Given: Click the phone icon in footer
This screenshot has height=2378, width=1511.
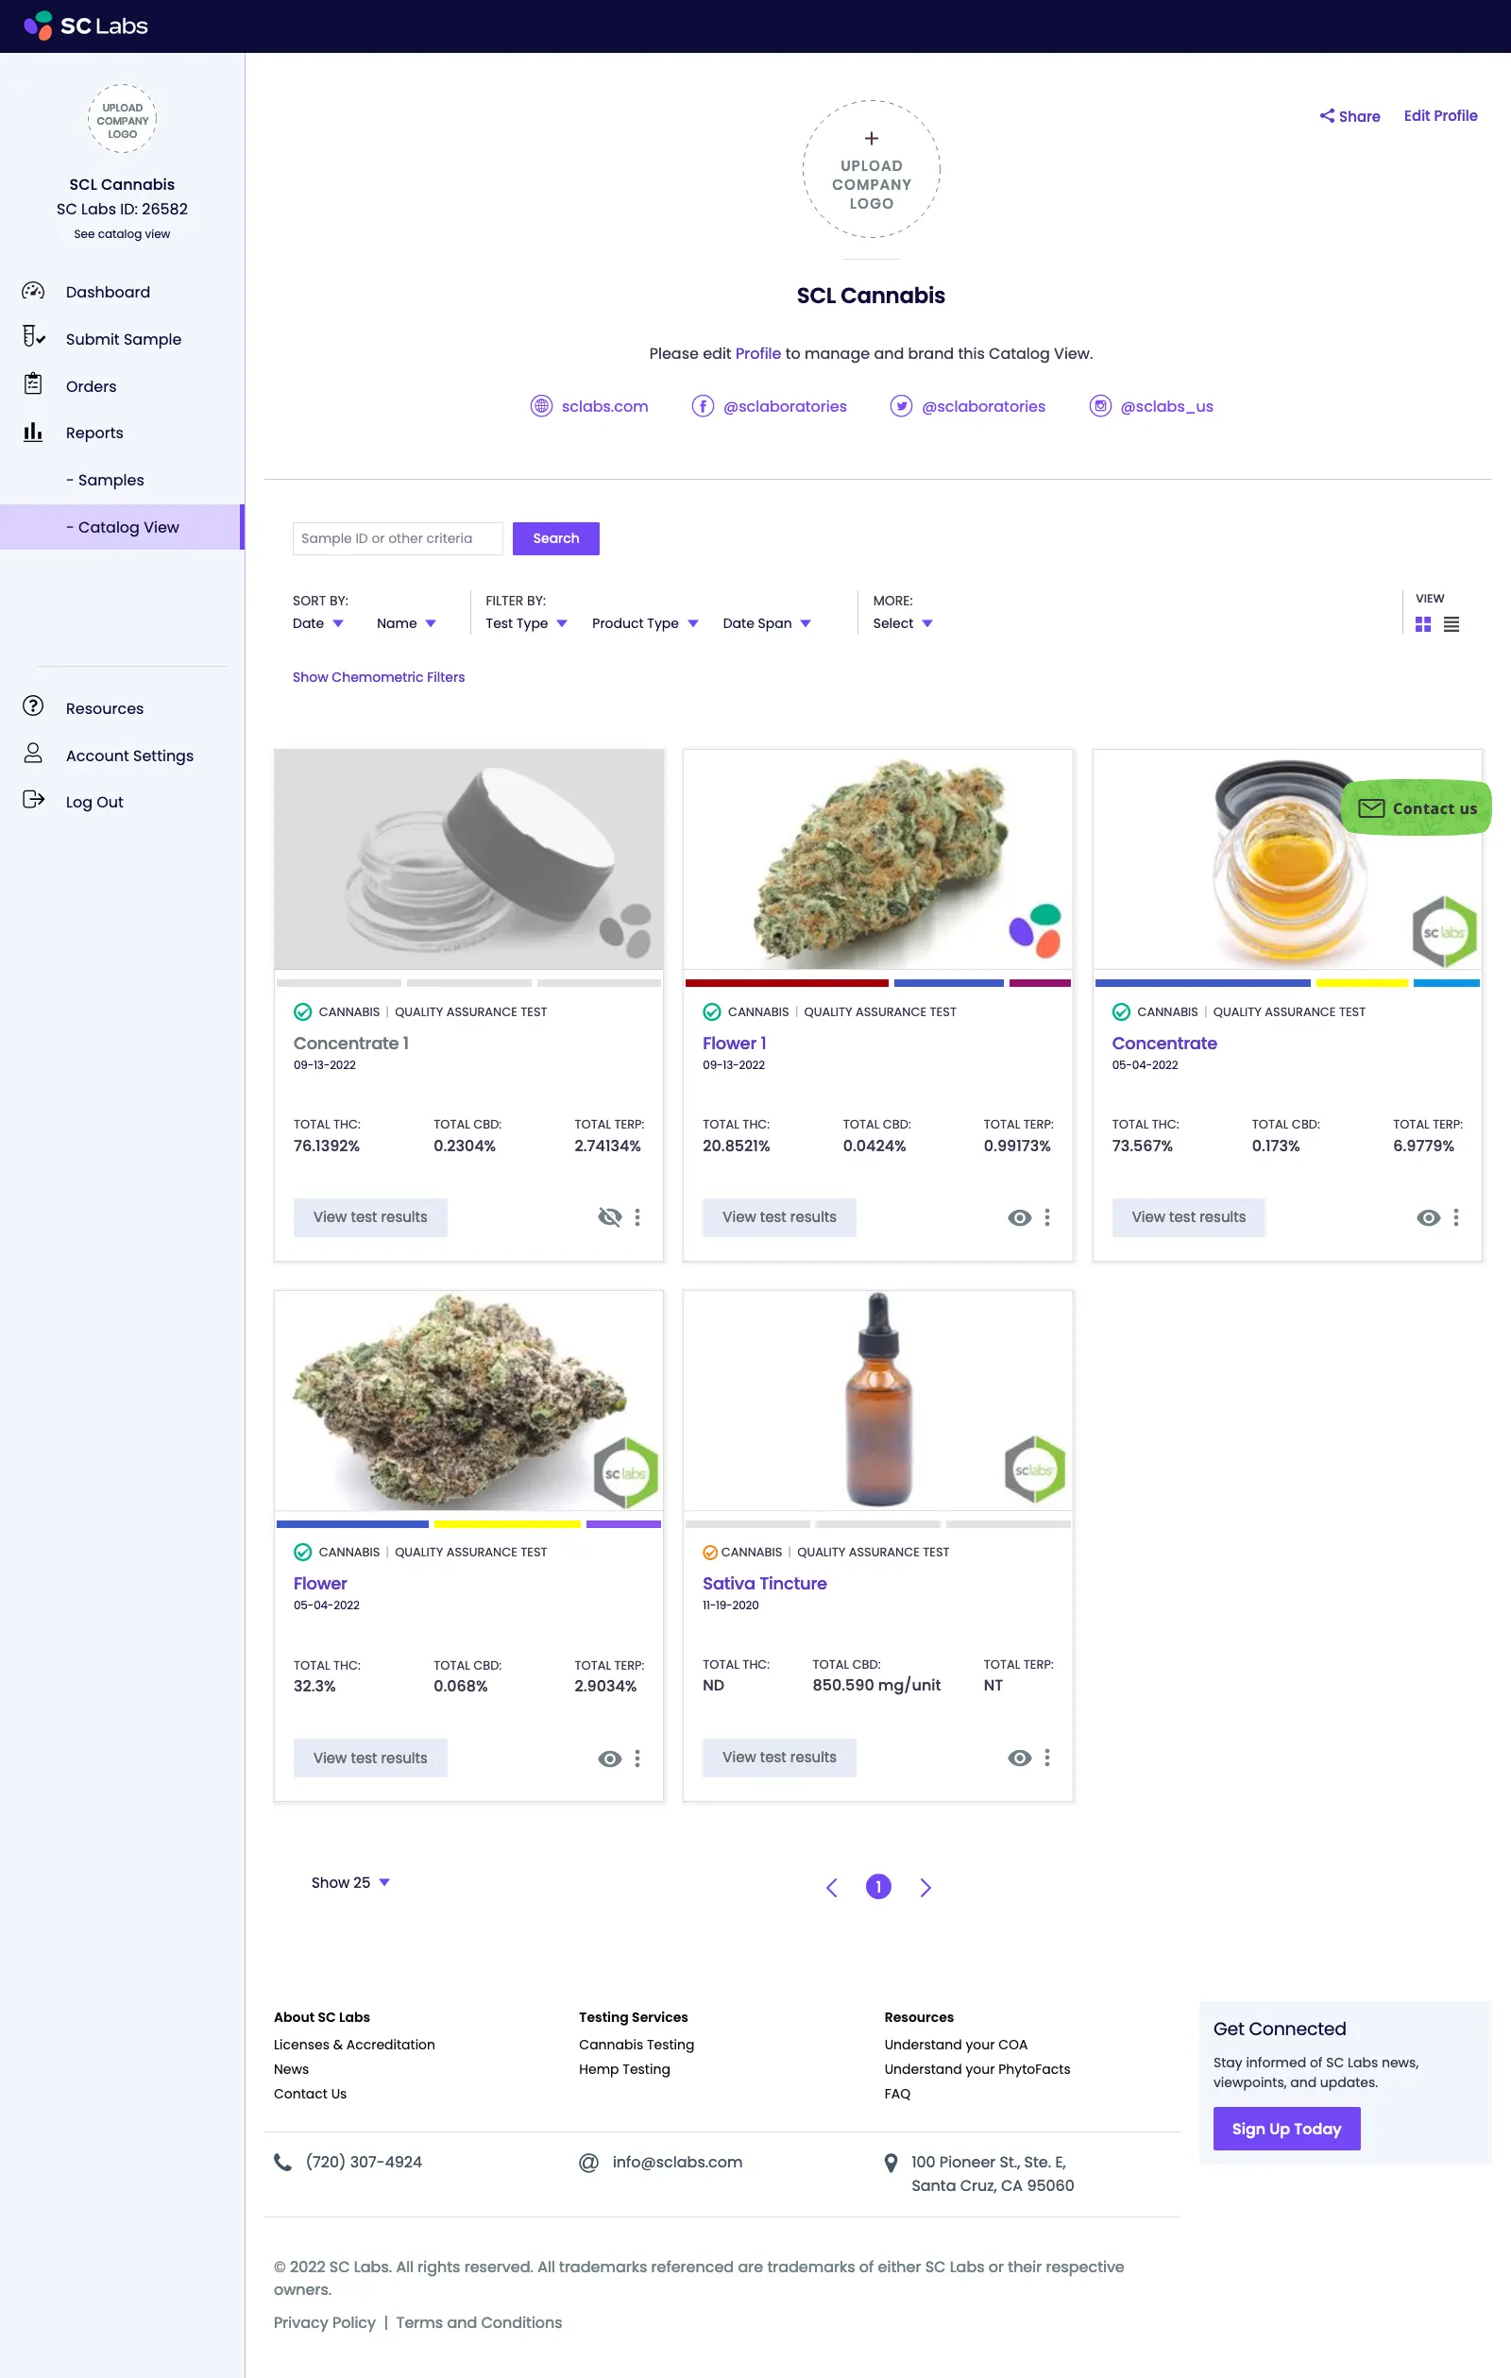Looking at the screenshot, I should point(282,2162).
